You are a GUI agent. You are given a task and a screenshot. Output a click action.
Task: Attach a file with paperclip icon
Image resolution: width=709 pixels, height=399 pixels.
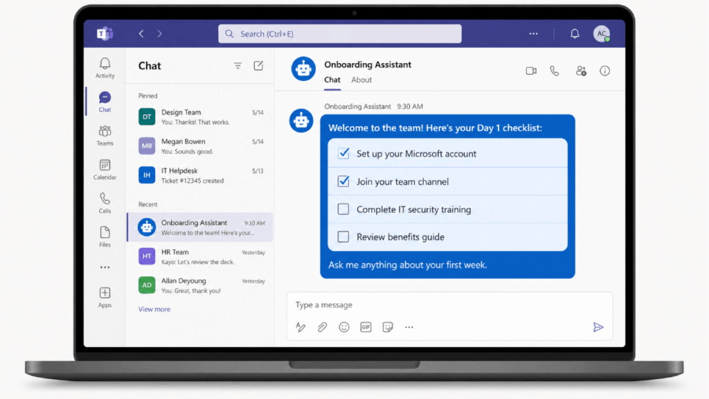point(322,327)
